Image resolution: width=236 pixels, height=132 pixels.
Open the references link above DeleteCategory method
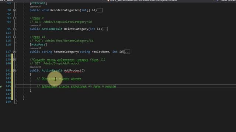click(x=35, y=25)
